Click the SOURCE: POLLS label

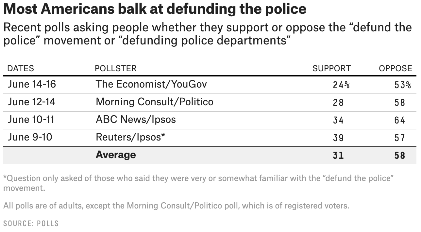click(x=31, y=224)
